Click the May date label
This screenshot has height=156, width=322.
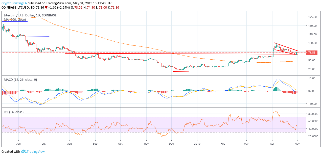(297, 143)
